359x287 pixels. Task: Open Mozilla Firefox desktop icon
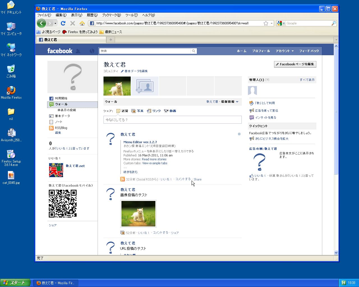[11, 93]
